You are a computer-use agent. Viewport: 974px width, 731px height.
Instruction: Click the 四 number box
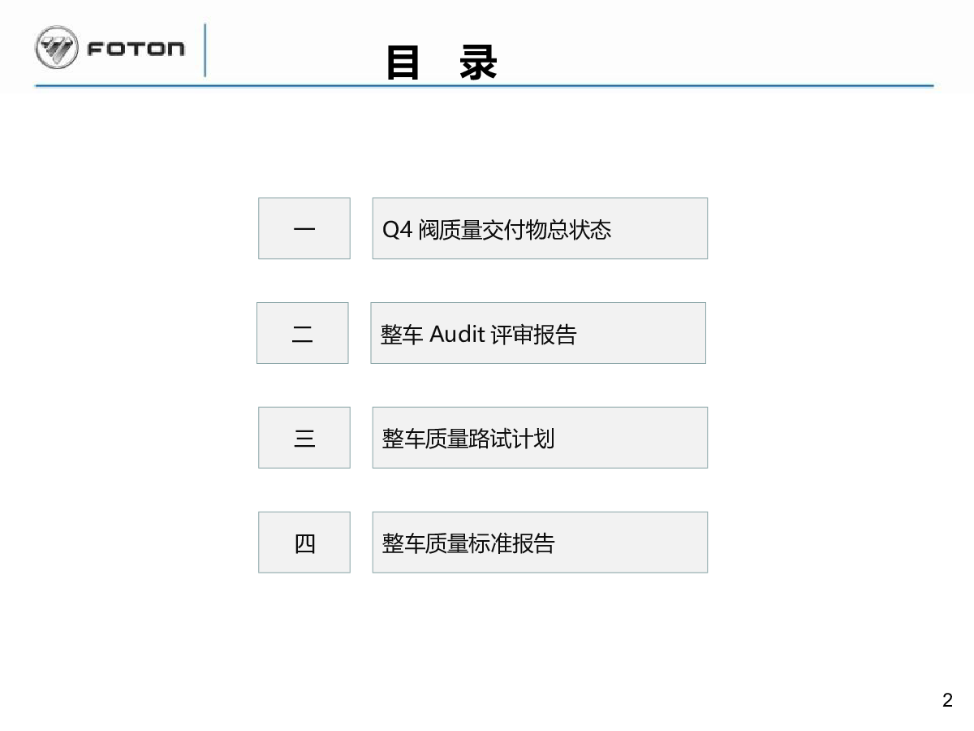[304, 543]
